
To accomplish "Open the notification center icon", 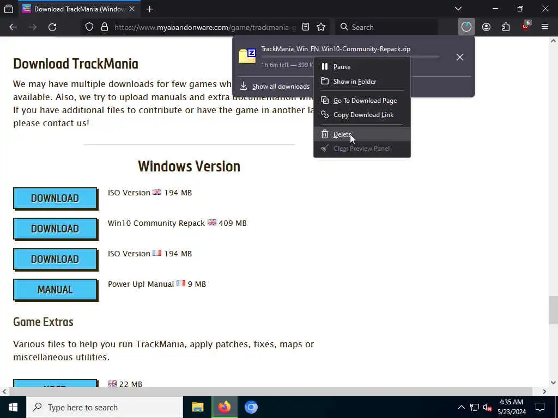I will coord(540,407).
